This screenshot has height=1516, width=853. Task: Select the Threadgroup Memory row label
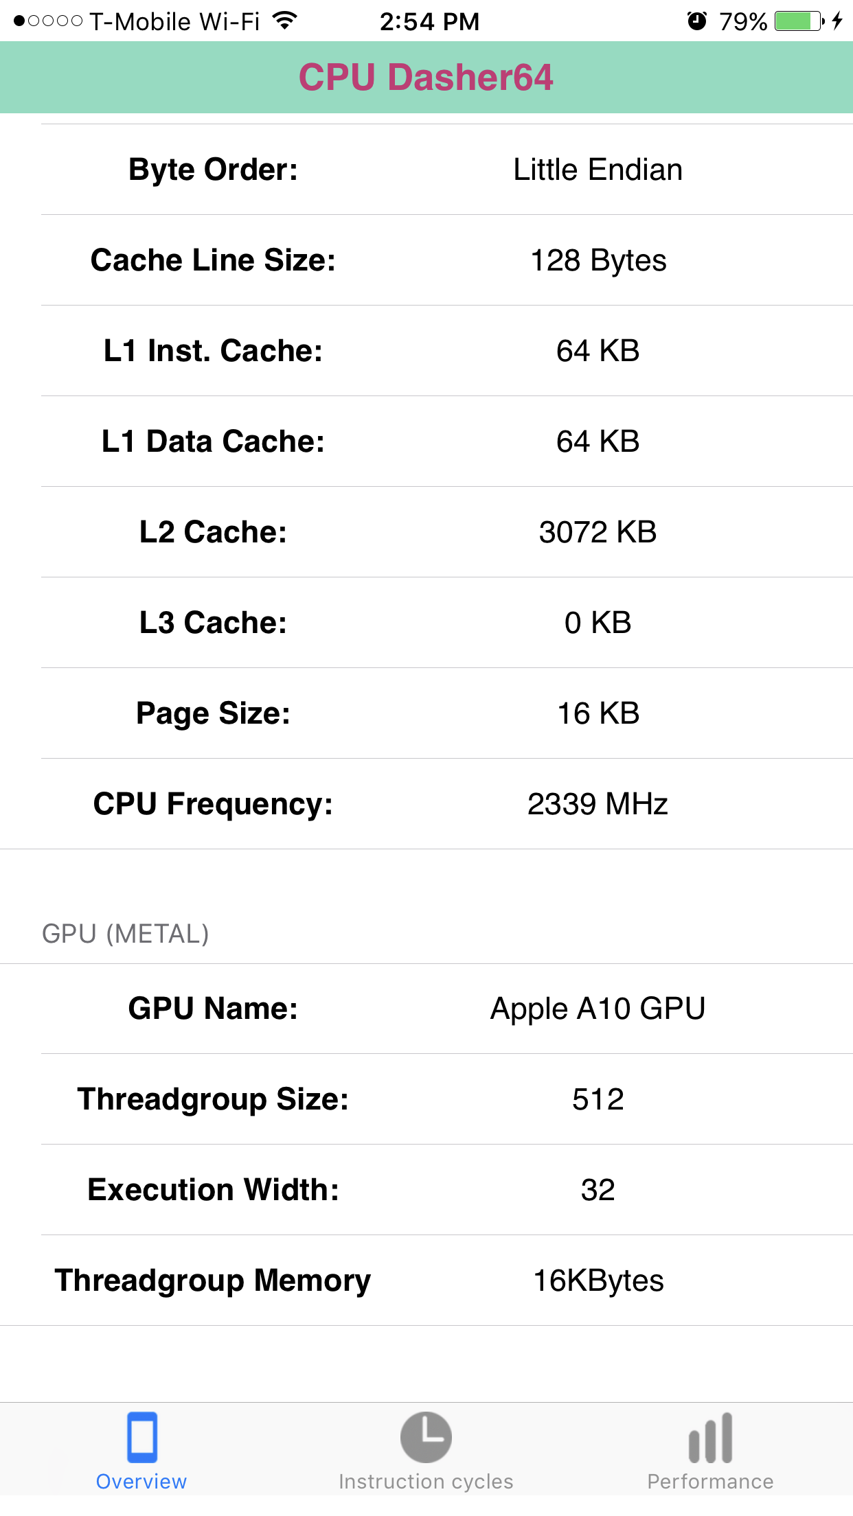point(214,1280)
